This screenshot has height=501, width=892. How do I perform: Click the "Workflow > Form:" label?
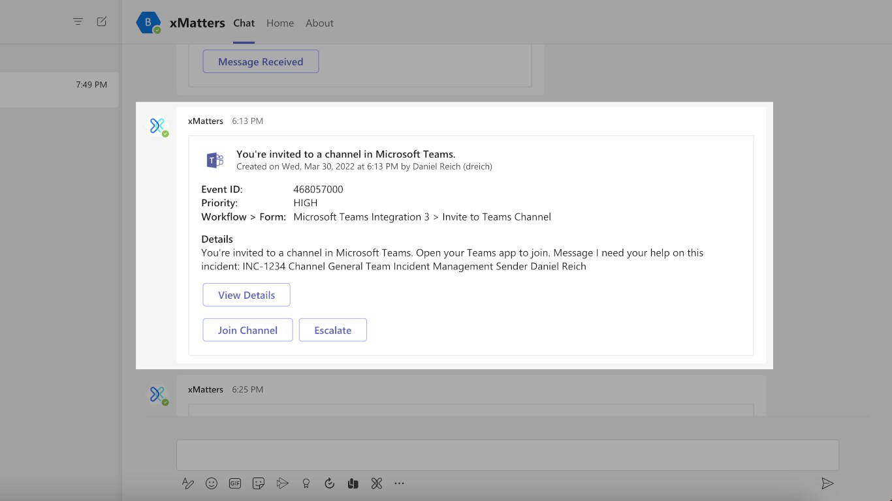(x=244, y=217)
